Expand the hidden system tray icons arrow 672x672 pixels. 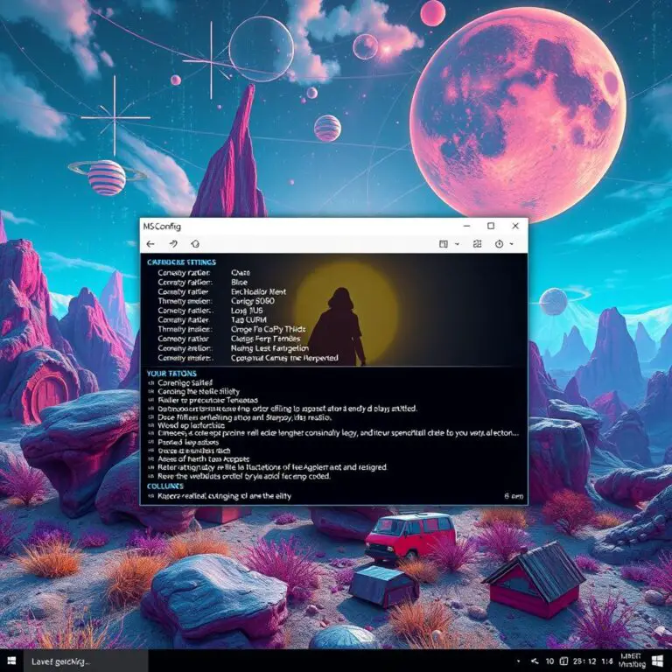coord(518,661)
